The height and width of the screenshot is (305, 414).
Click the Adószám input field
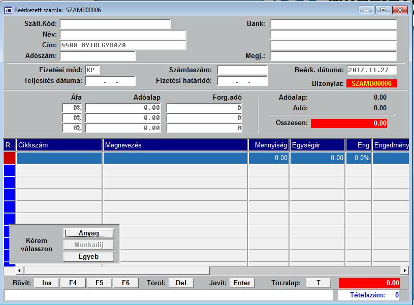point(98,56)
